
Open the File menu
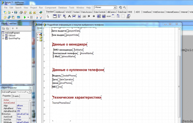tap(6, 8)
